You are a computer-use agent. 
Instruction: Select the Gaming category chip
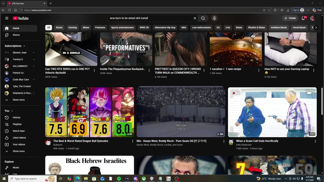tap(73, 28)
